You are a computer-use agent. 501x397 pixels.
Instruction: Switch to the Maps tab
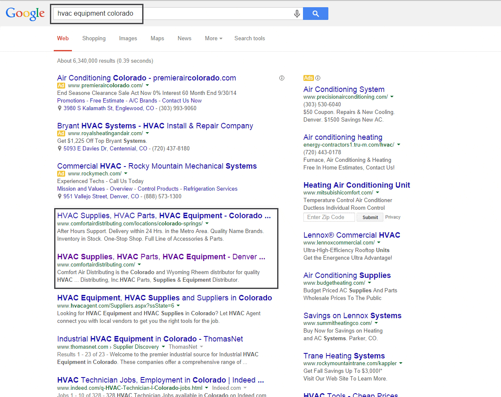(157, 39)
